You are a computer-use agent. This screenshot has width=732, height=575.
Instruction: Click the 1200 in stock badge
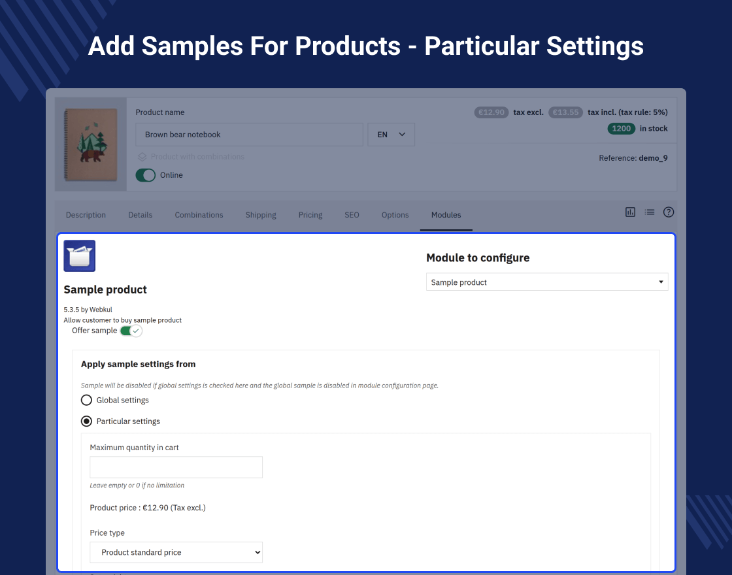tap(622, 128)
